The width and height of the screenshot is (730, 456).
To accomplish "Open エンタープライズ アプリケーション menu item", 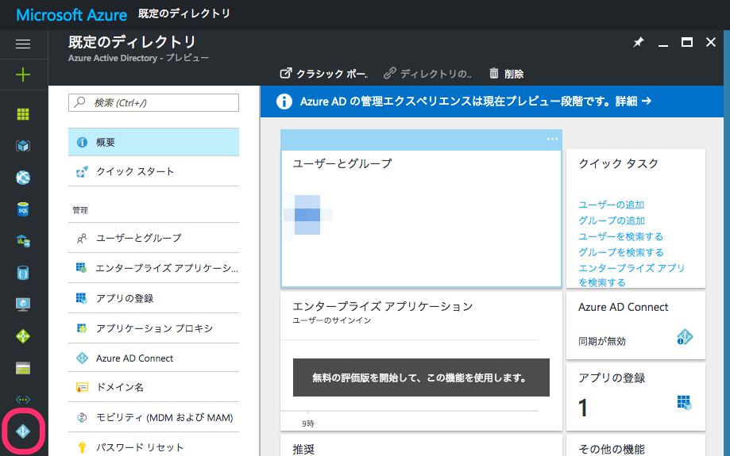I will 153,268.
